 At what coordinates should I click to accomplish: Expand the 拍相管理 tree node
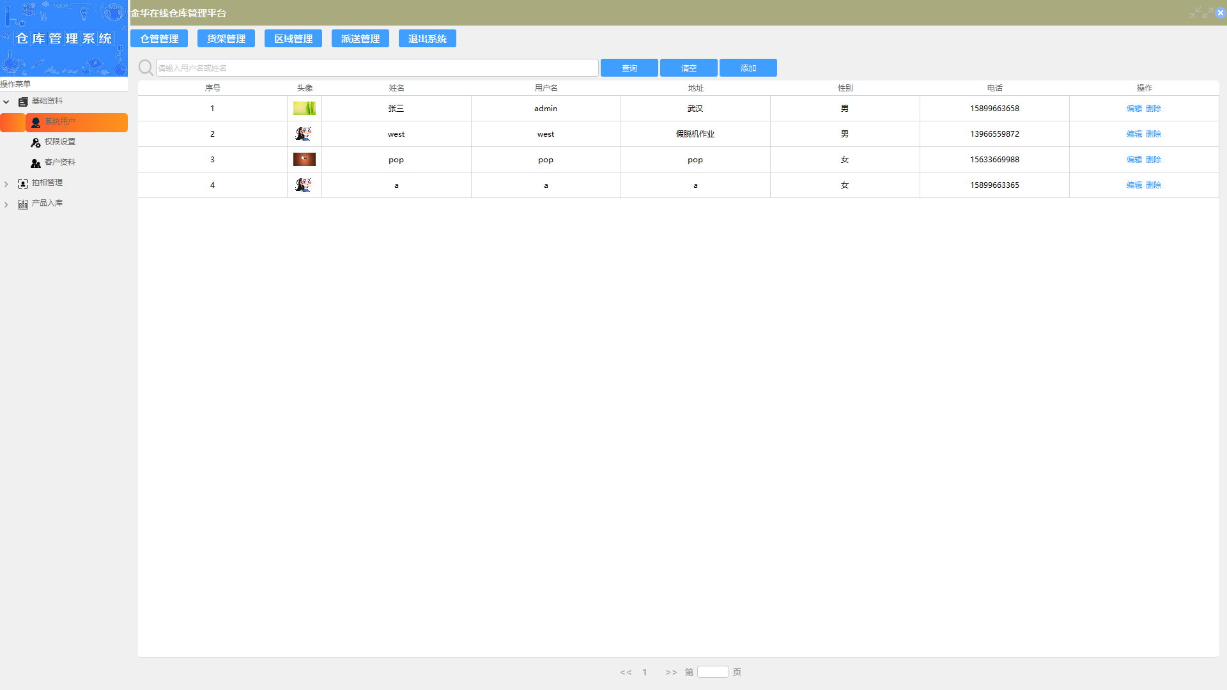(6, 184)
